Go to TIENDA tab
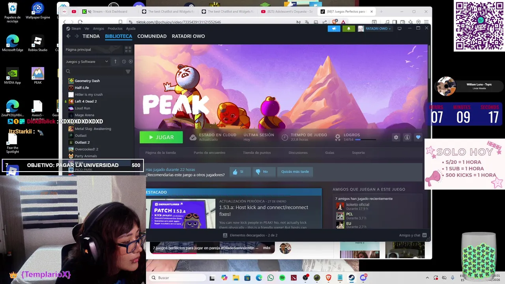Screen dimensions: 505x284 click(91, 36)
